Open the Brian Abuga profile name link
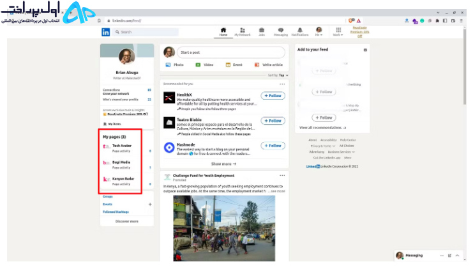Image resolution: width=473 pixels, height=271 pixels. coord(127,72)
